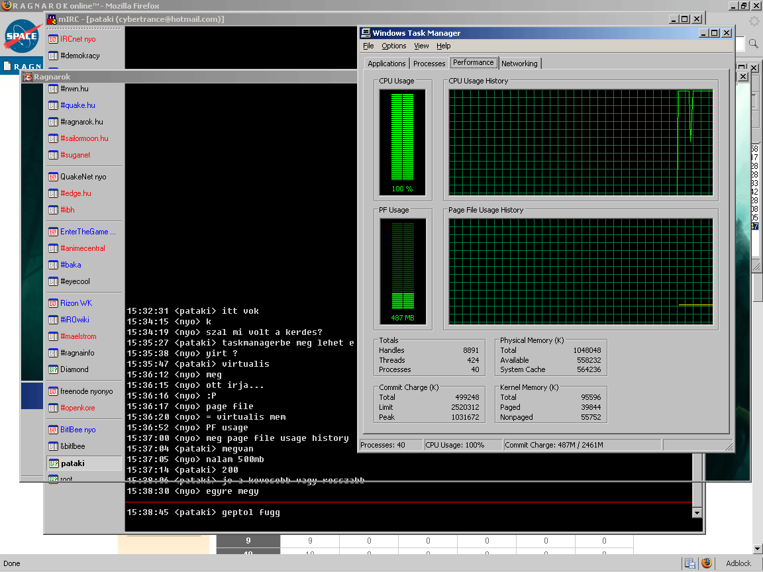Click the mIRC title bar icon
The height and width of the screenshot is (572, 763).
click(x=52, y=19)
